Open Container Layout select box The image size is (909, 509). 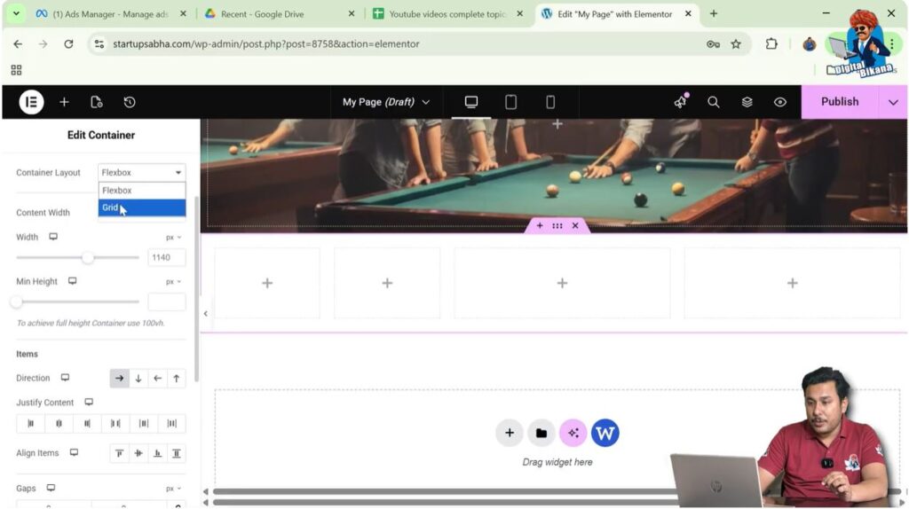(141, 173)
